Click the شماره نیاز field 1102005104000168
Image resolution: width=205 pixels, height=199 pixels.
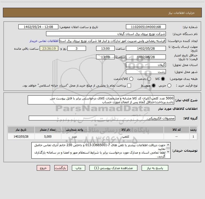click(146, 27)
